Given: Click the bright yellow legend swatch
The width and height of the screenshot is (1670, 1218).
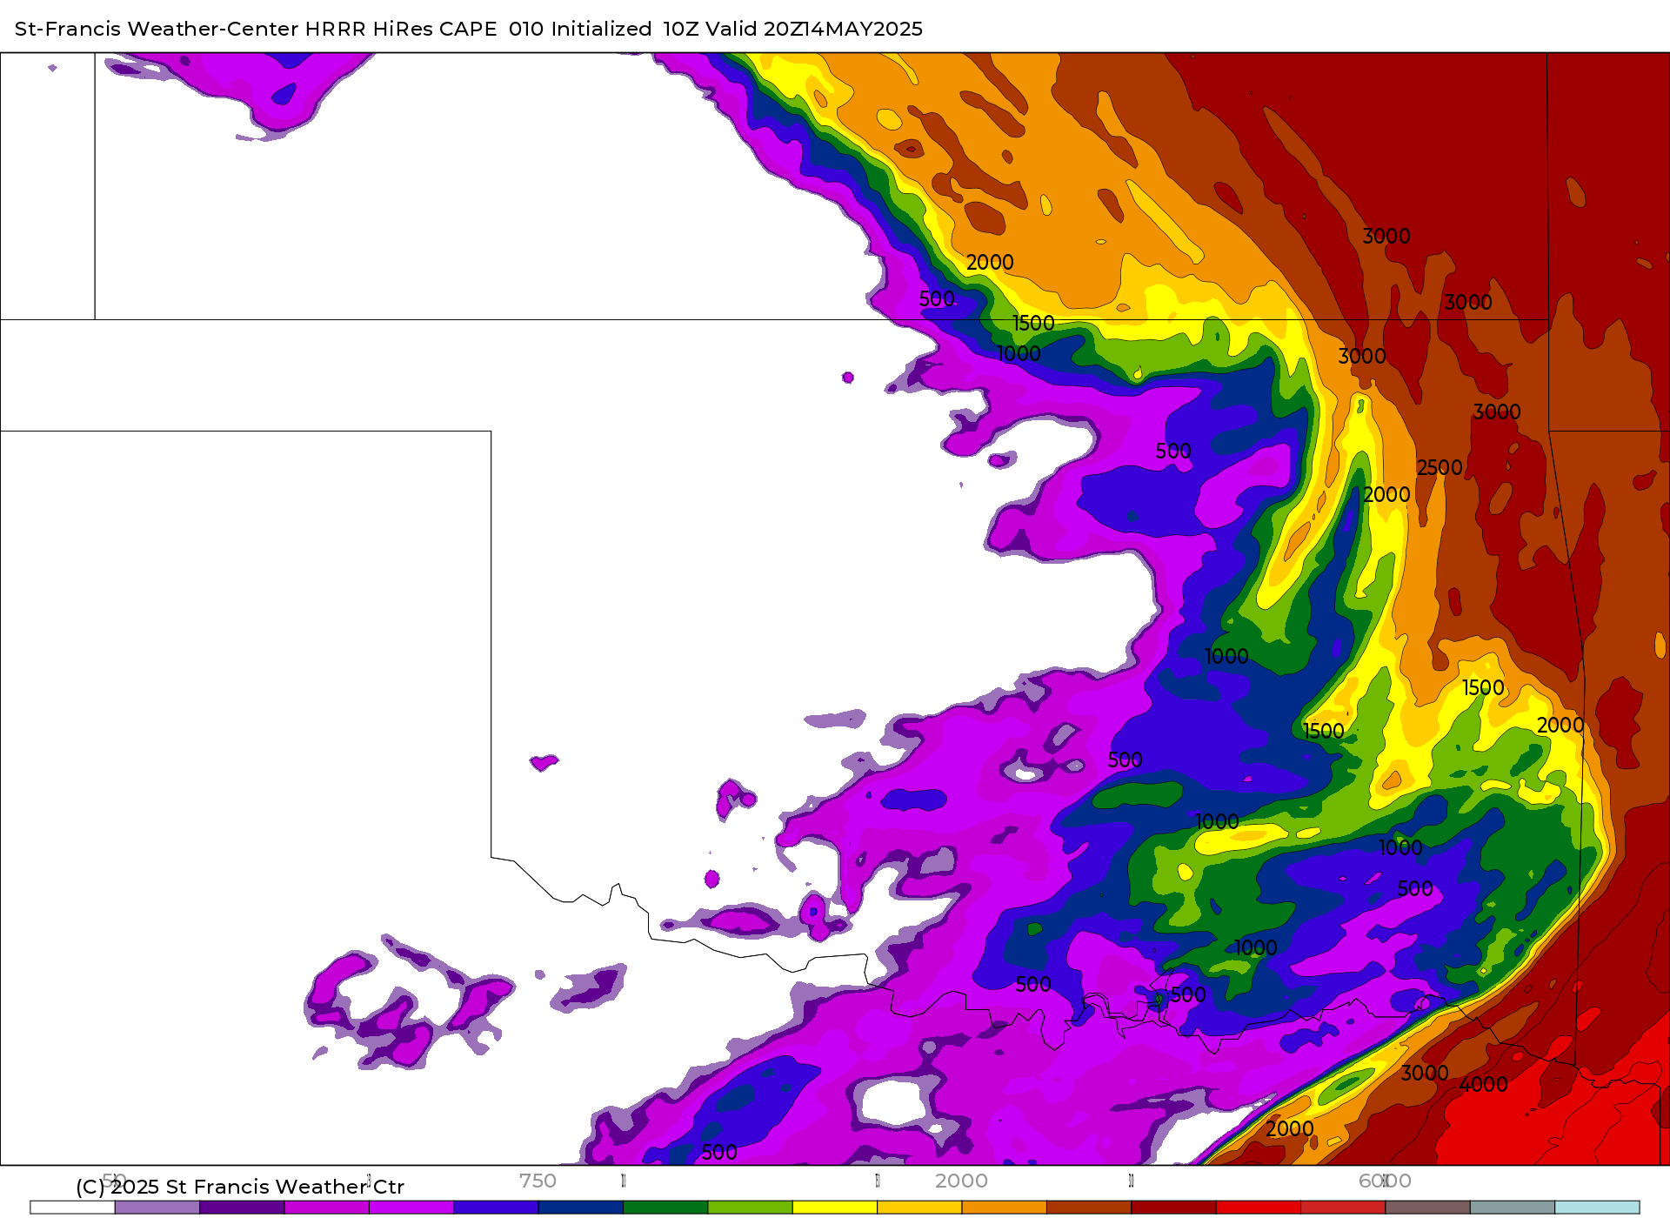Looking at the screenshot, I should coord(835,1208).
